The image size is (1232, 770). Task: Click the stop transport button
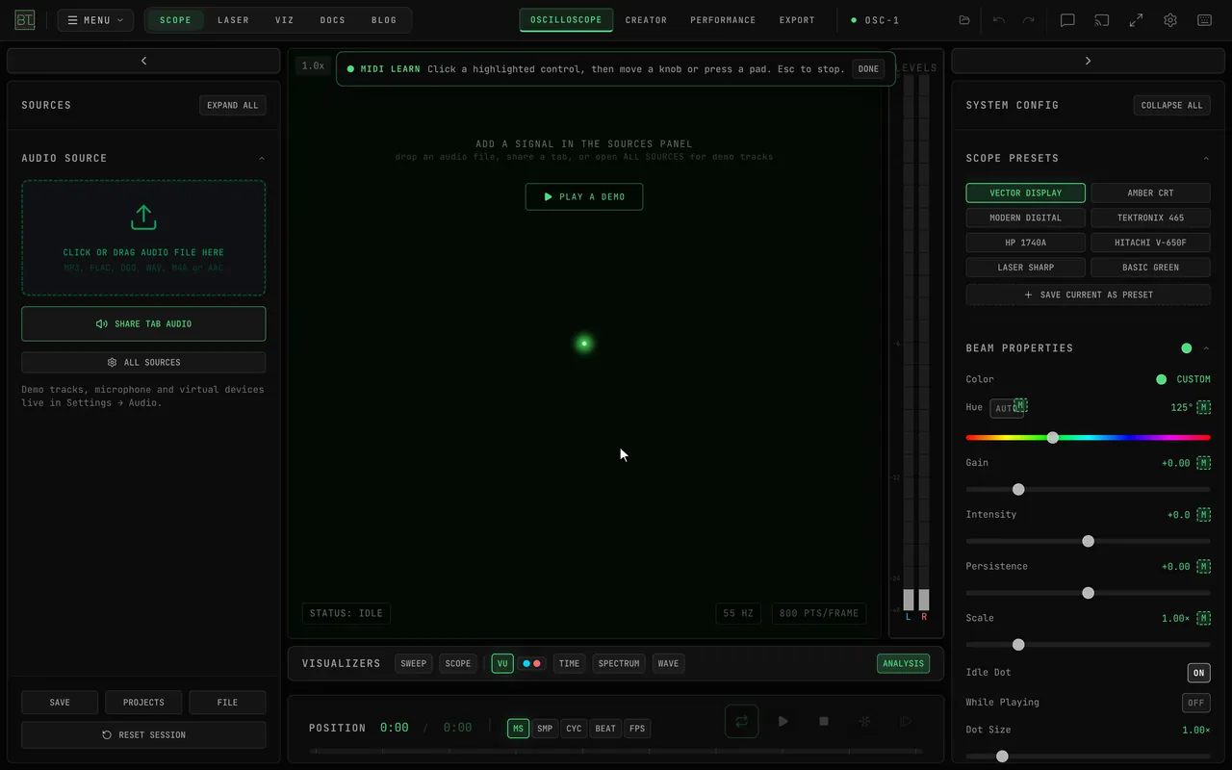click(x=824, y=721)
